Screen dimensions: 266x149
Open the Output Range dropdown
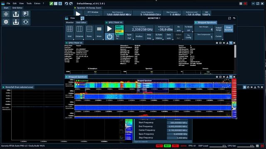219,29
